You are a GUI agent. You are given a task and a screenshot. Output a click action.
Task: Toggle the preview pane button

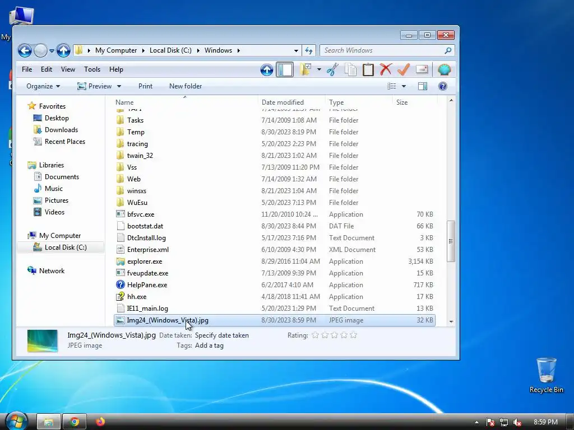tap(423, 86)
